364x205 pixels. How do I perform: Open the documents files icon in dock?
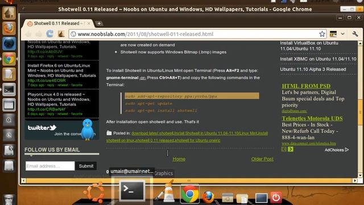tap(242, 198)
